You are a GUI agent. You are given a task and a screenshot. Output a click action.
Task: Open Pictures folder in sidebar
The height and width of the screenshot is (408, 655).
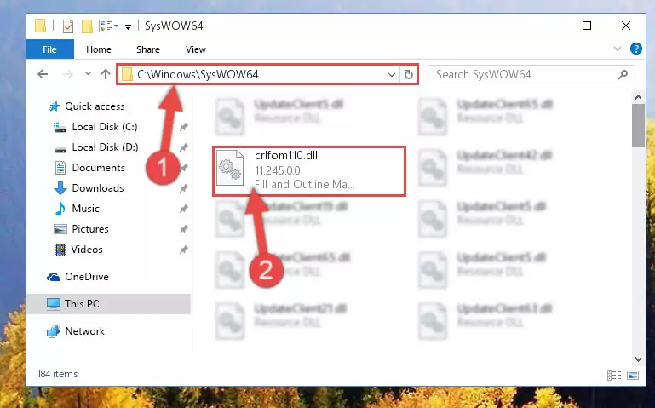pyautogui.click(x=90, y=229)
